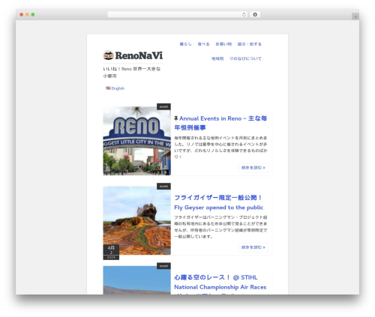The width and height of the screenshot is (375, 317).
Task: Click the 4月 2 2024 date badge
Action: click(111, 252)
